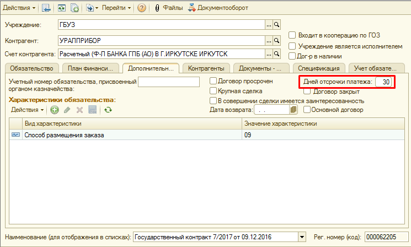Open top Действия dropdown menu
The height and width of the screenshot is (247, 411).
pos(20,8)
